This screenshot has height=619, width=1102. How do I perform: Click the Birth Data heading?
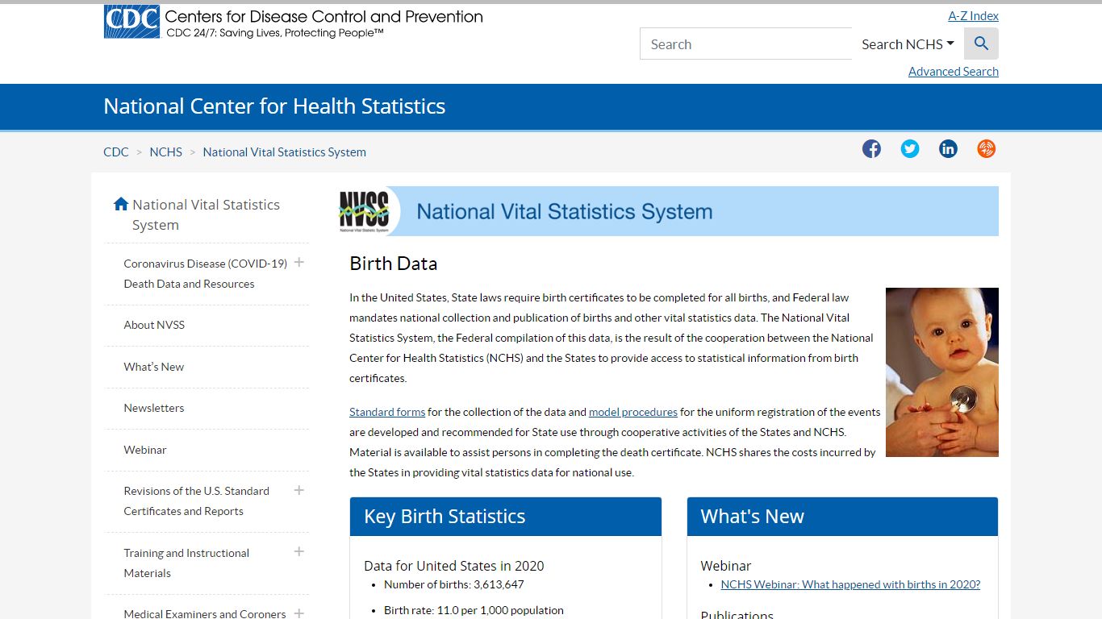394,264
